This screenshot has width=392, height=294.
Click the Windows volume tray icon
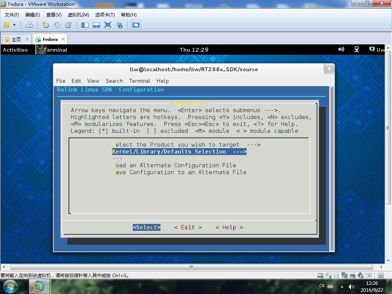(x=351, y=286)
